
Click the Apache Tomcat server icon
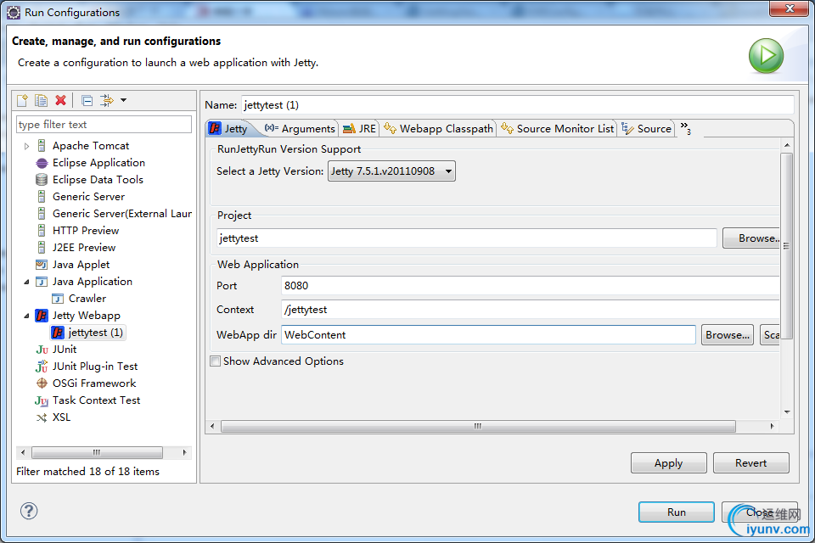(x=42, y=146)
